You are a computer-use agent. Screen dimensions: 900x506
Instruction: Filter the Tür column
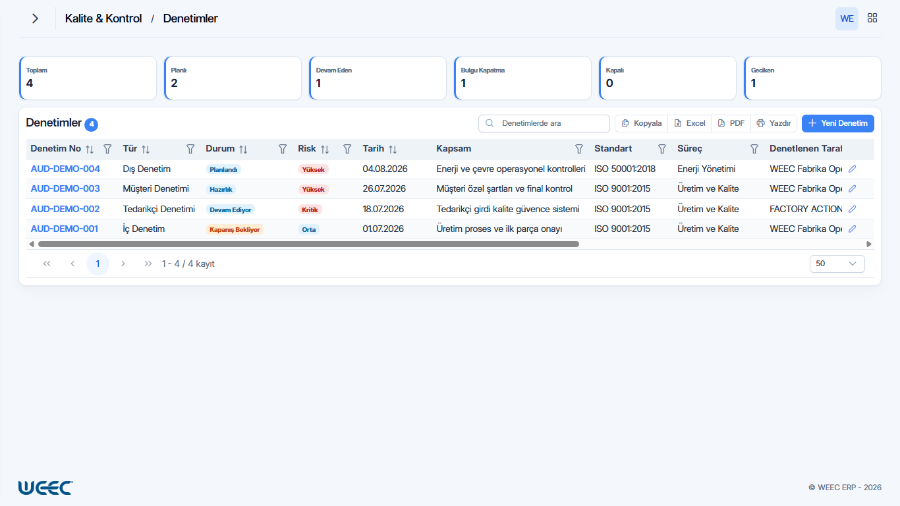click(x=190, y=150)
